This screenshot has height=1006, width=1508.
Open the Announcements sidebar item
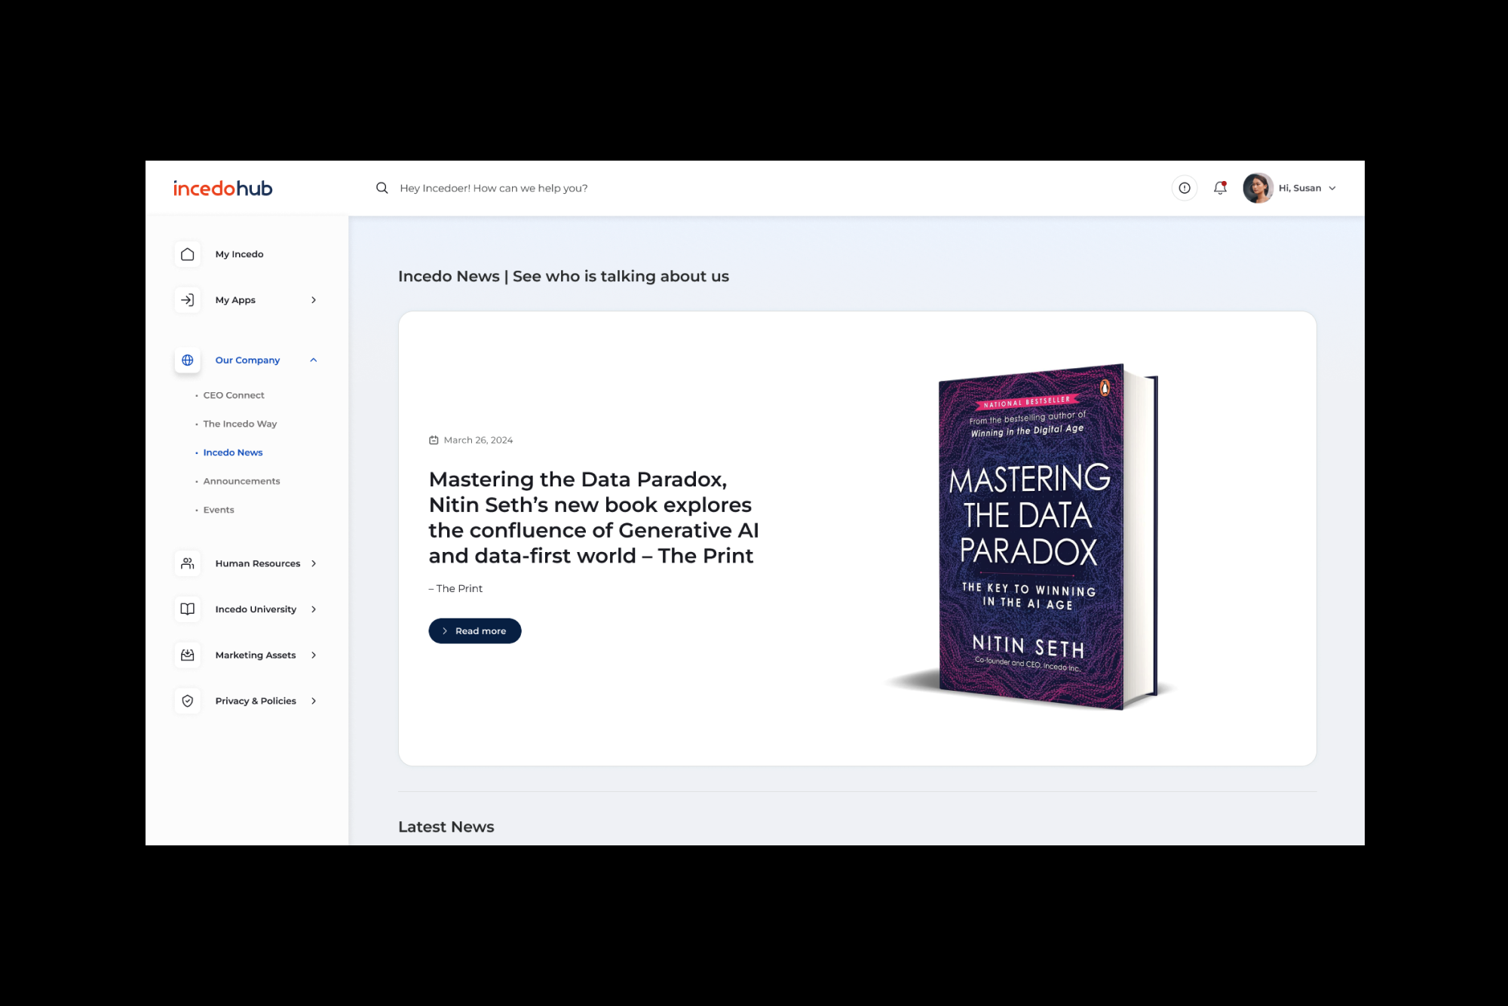241,481
